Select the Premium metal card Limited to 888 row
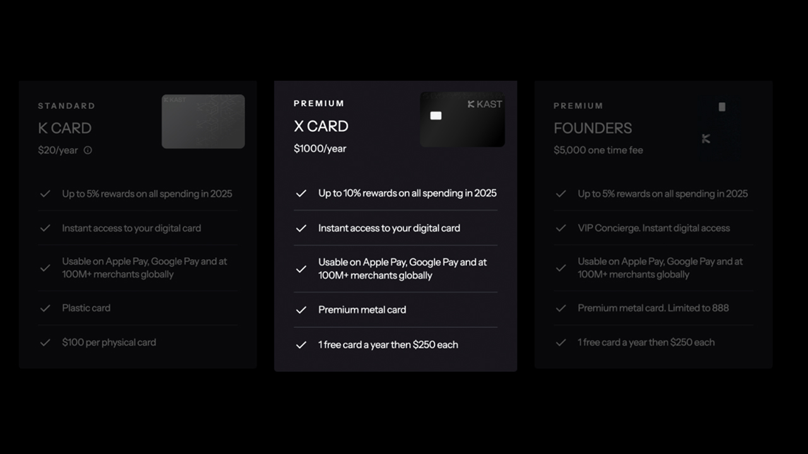This screenshot has height=454, width=808. pyautogui.click(x=653, y=308)
